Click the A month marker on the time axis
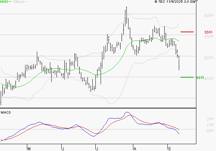 pos(135,149)
